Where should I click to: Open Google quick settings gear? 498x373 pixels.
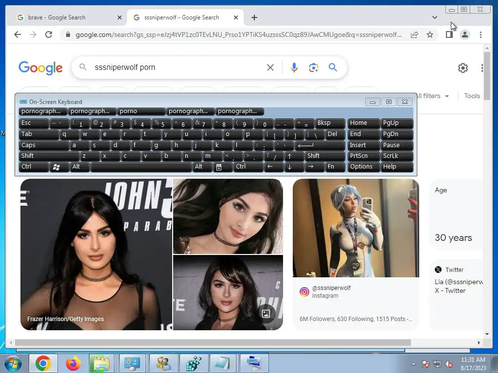[463, 68]
